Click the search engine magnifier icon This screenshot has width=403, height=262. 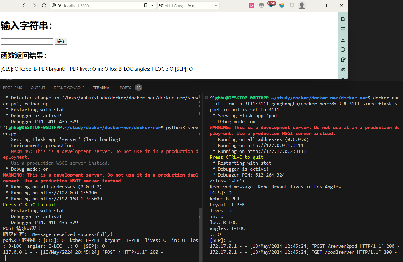[161, 5]
